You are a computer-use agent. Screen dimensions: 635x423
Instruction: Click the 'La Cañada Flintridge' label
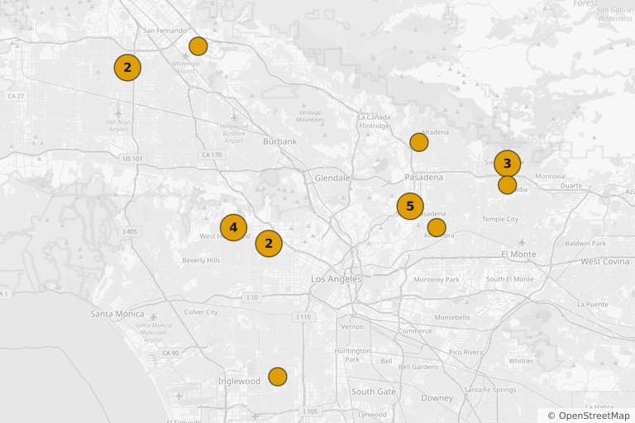(374, 121)
